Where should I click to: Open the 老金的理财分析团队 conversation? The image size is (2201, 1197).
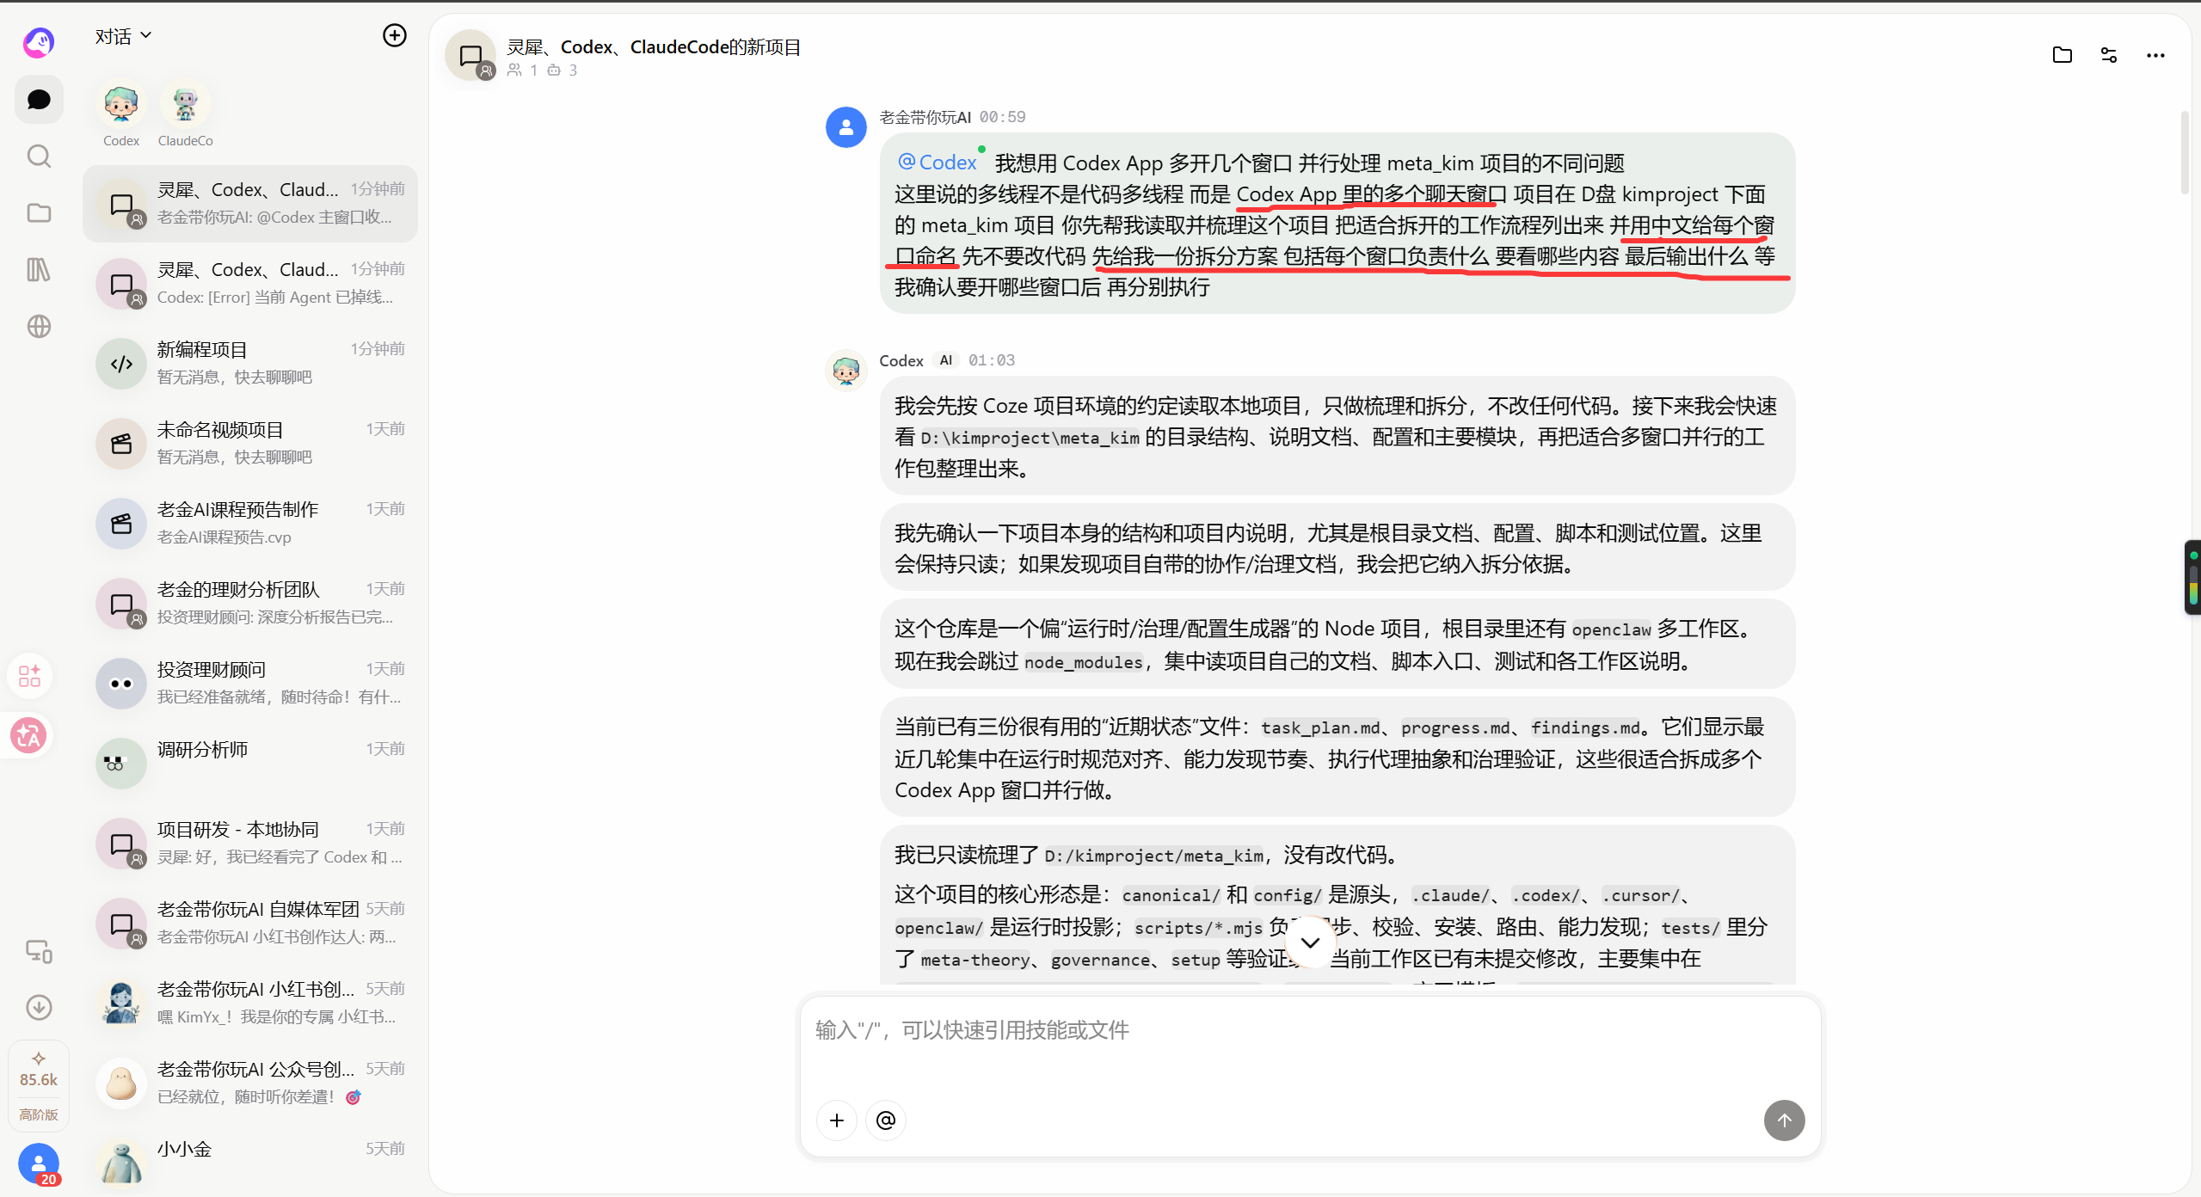pos(250,604)
